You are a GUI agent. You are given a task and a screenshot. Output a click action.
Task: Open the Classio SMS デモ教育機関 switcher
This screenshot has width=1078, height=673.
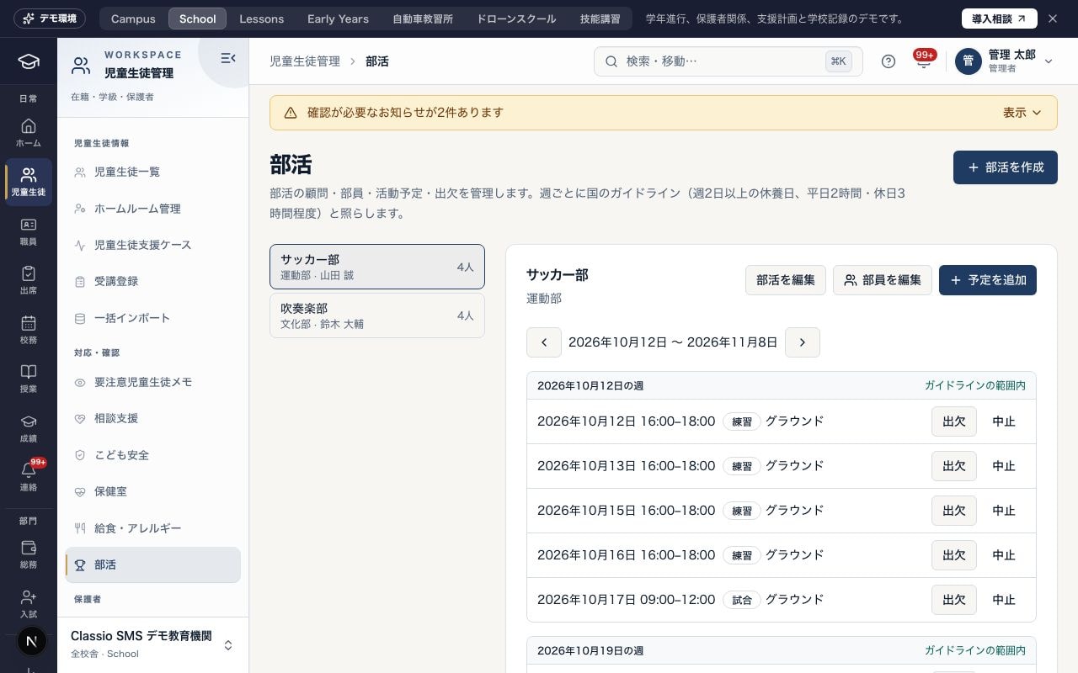click(x=152, y=644)
